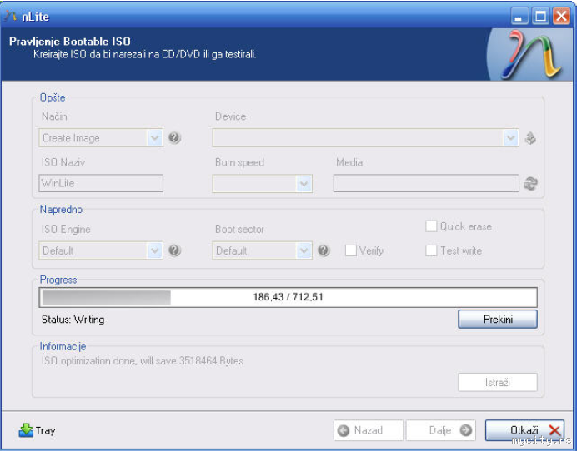
Task: Click the refresh icon next to Media field
Action: (x=530, y=183)
